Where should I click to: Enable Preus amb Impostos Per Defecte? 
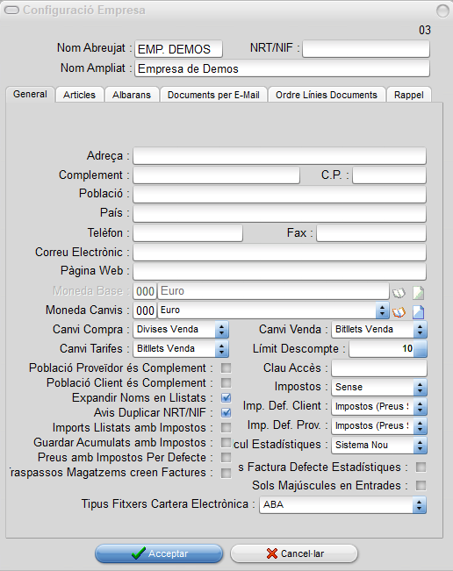click(x=226, y=457)
